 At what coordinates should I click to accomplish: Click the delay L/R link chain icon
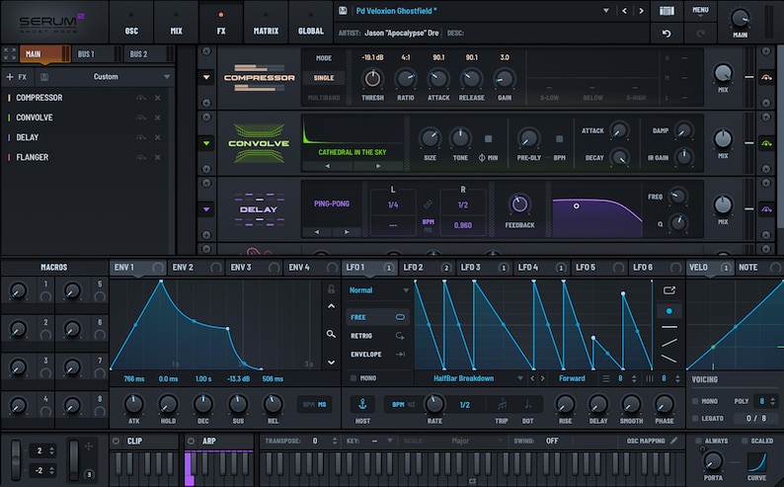pyautogui.click(x=428, y=204)
